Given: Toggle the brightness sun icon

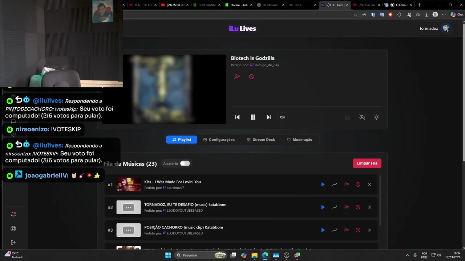Looking at the screenshot, I should coord(376,117).
